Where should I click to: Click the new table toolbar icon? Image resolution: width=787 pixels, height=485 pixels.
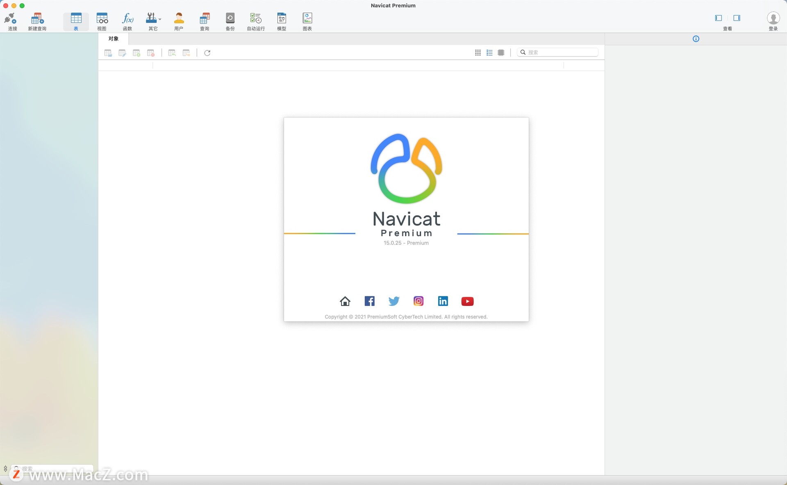click(x=136, y=53)
